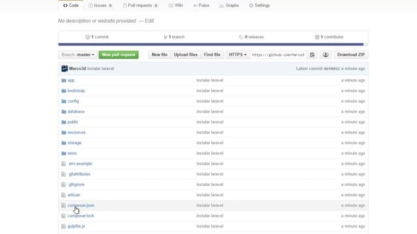Click folder icon beside database
This screenshot has height=234, width=417.
click(x=64, y=111)
